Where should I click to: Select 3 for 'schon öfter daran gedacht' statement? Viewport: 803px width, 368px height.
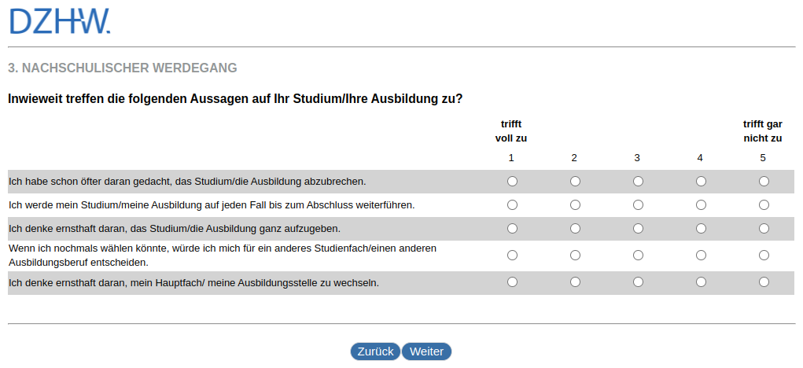coord(638,182)
